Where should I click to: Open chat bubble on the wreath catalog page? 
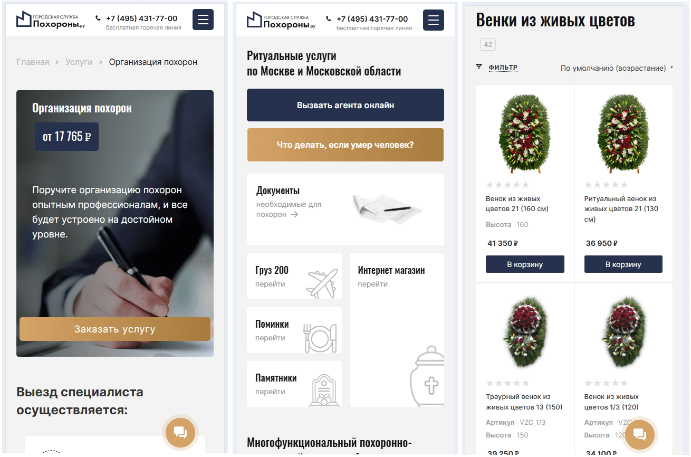point(640,434)
